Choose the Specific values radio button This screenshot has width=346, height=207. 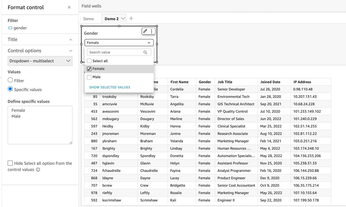point(10,89)
